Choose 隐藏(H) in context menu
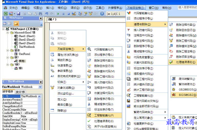Image resolution: width=197 pixels, height=130 pixels. tap(68, 110)
